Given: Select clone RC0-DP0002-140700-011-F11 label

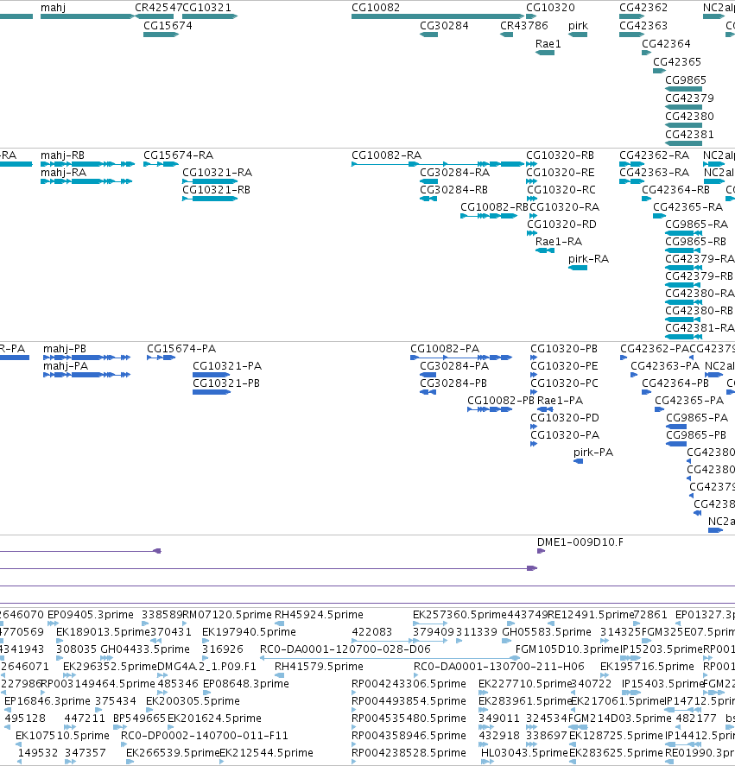Looking at the screenshot, I should [x=205, y=735].
